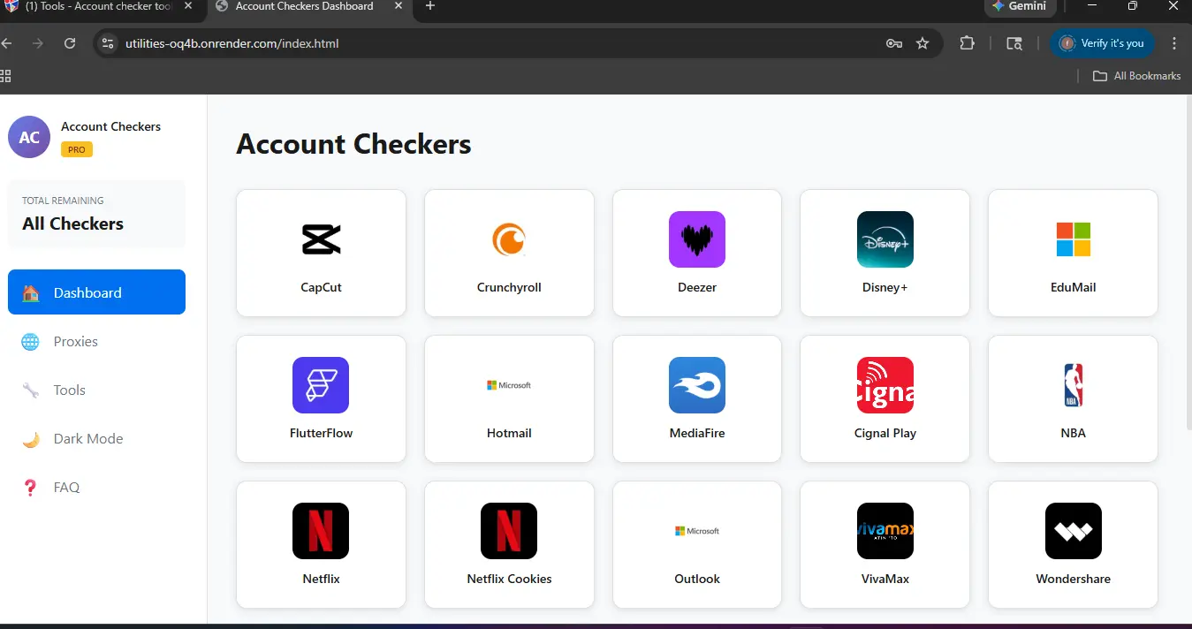Open the Outlook Microsoft logo
This screenshot has height=629, width=1192.
pyautogui.click(x=697, y=531)
